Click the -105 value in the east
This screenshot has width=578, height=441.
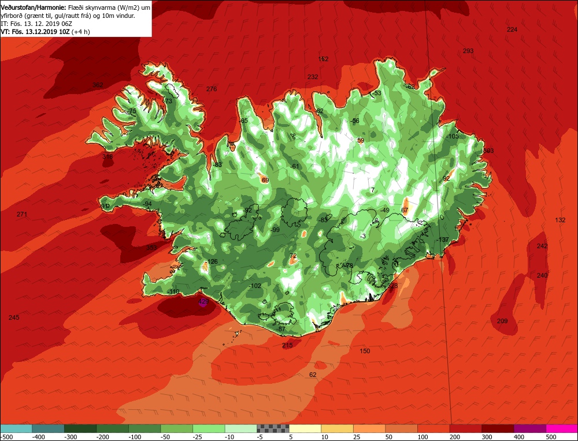pos(453,137)
